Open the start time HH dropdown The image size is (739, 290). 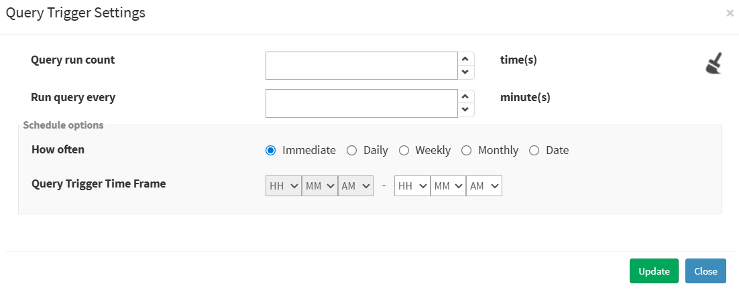click(x=284, y=186)
